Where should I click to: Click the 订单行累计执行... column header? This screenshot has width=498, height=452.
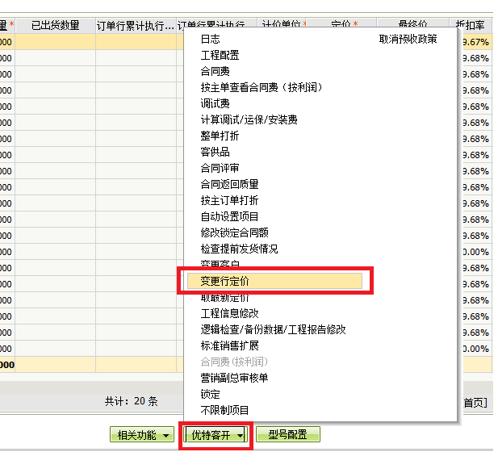click(x=136, y=26)
